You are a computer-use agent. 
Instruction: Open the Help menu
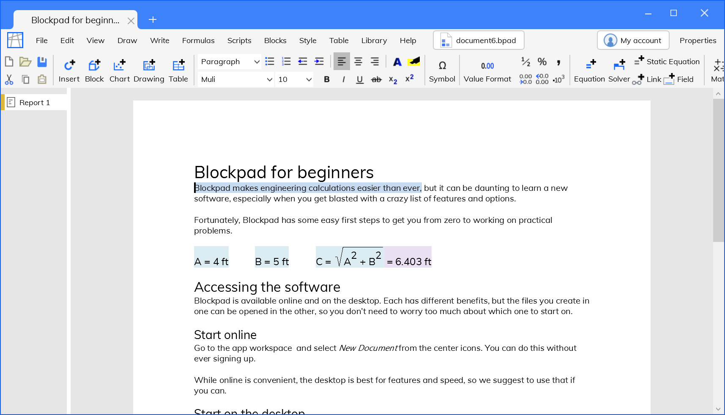(408, 41)
